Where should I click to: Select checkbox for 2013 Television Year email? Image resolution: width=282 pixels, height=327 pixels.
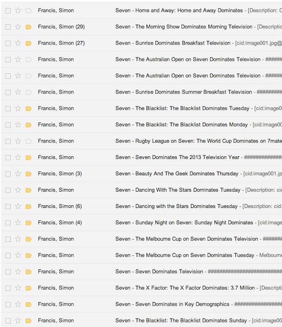[8, 157]
